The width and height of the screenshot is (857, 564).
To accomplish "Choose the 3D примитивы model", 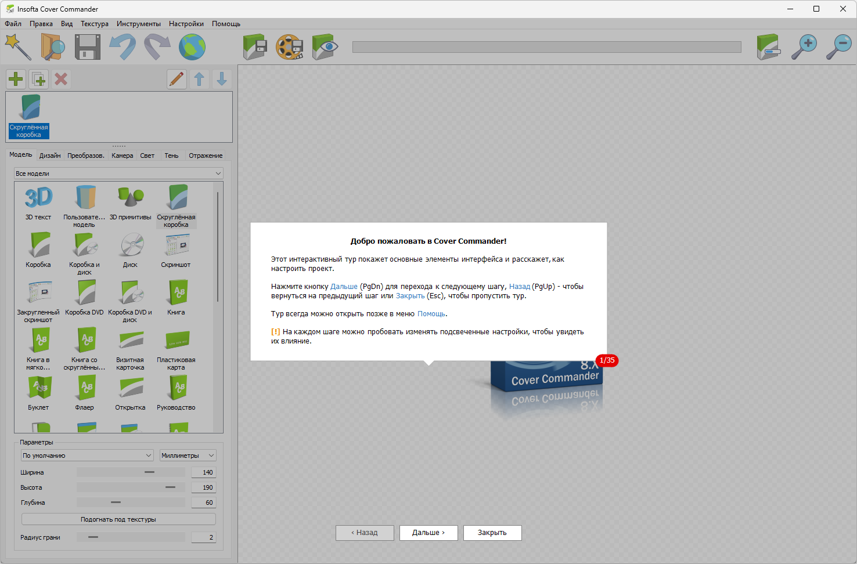I will tap(131, 203).
